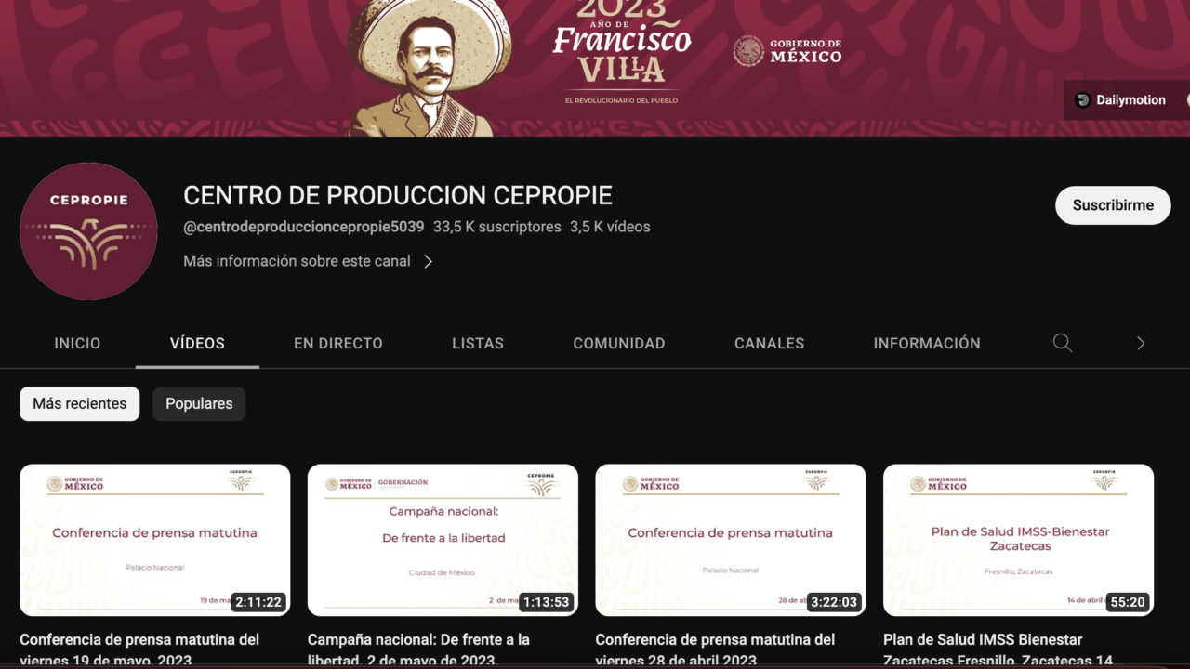Image resolution: width=1190 pixels, height=669 pixels.
Task: Click the 2:11:22 duration badge
Action: coord(258,602)
